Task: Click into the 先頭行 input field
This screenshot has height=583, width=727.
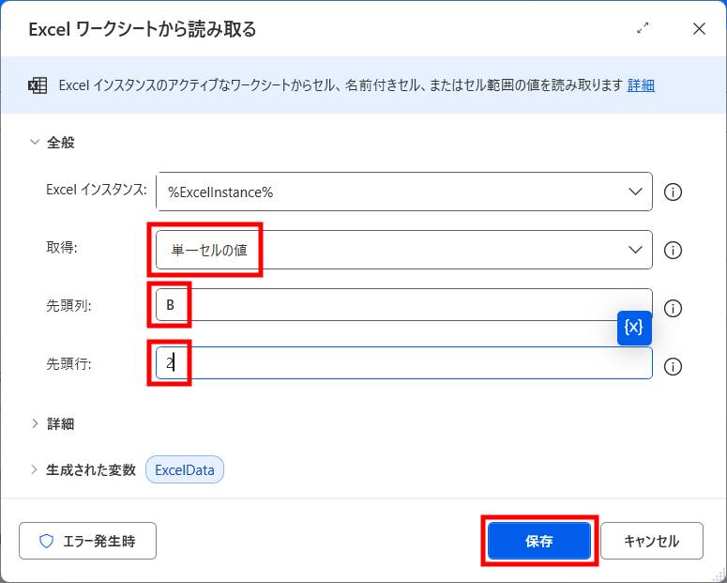Action: [x=404, y=363]
